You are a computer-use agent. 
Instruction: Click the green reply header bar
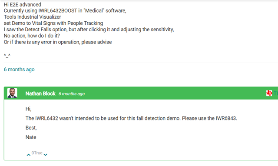coord(141,93)
